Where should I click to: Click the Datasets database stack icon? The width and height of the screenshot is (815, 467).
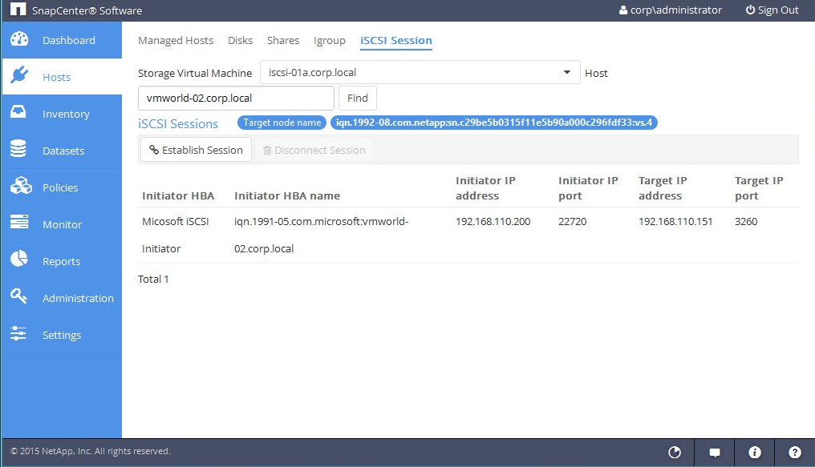[x=19, y=151]
